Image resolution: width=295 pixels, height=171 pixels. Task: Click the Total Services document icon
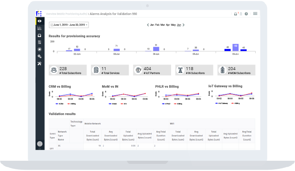tap(96, 70)
